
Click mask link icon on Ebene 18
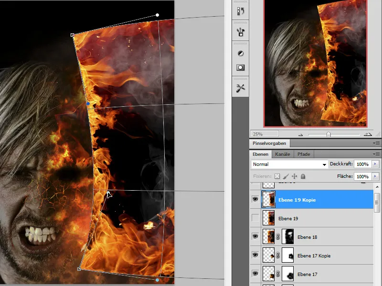pyautogui.click(x=278, y=236)
